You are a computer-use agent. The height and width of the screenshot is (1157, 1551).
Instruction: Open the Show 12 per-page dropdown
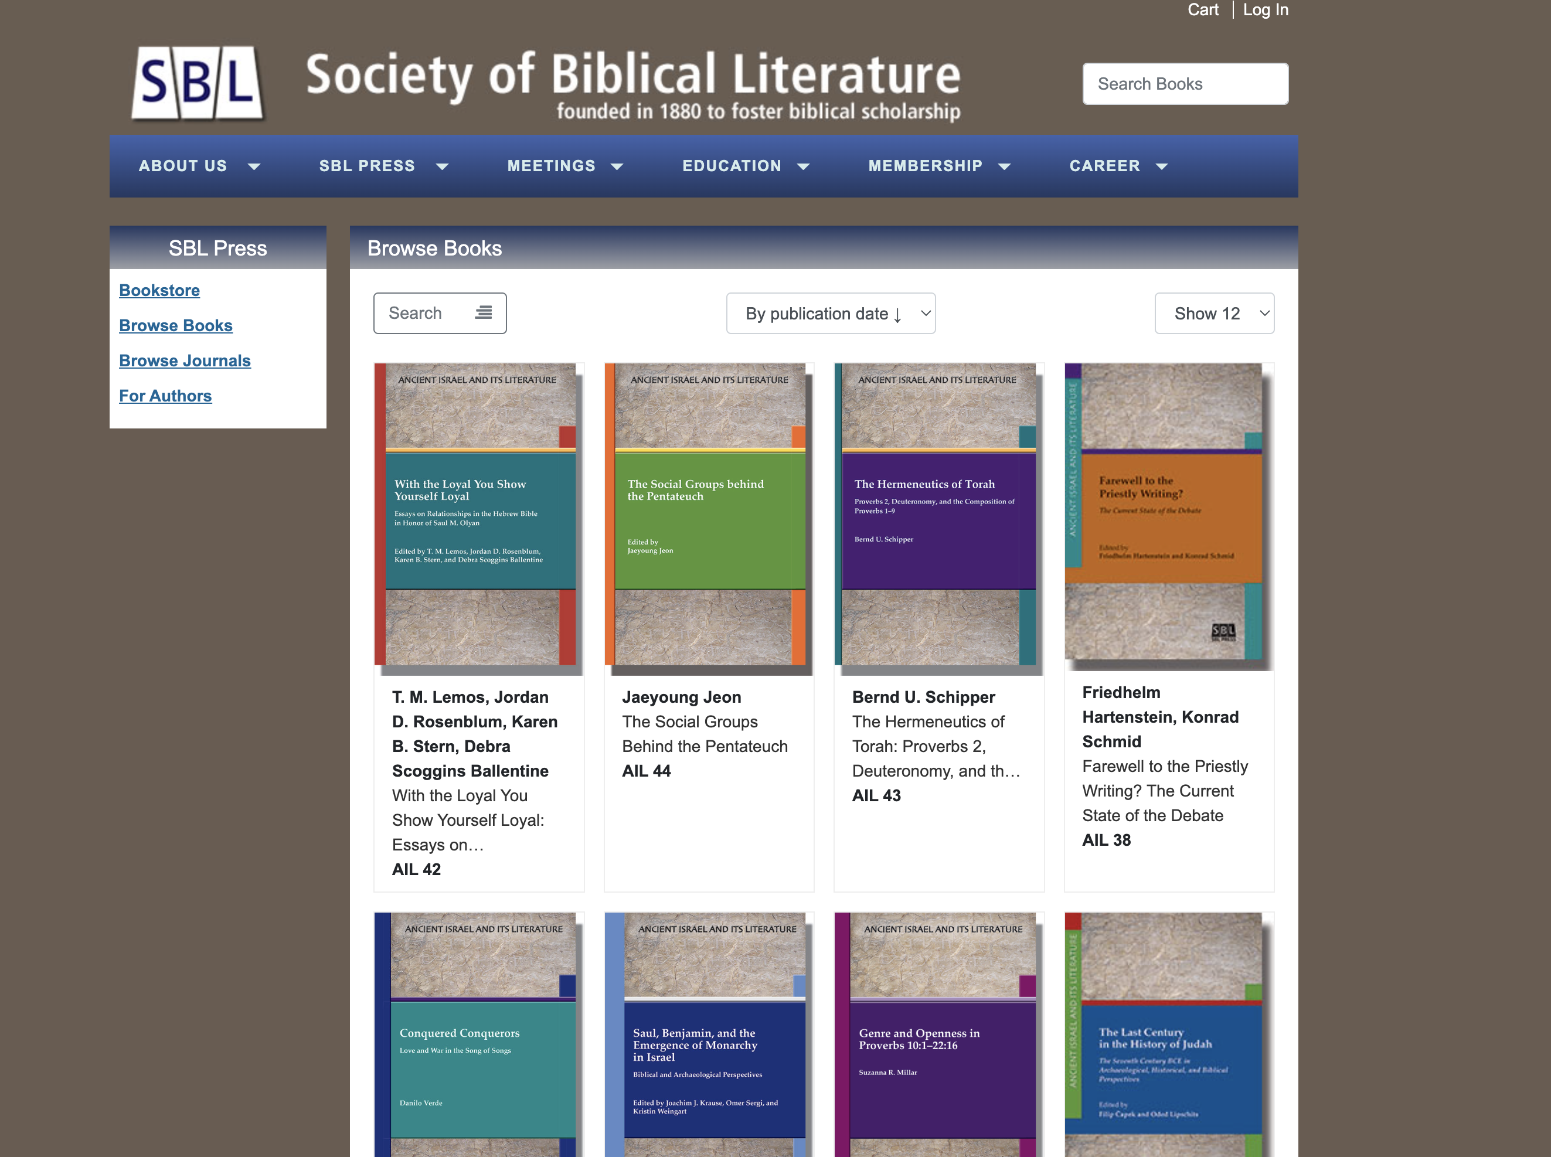pos(1214,313)
